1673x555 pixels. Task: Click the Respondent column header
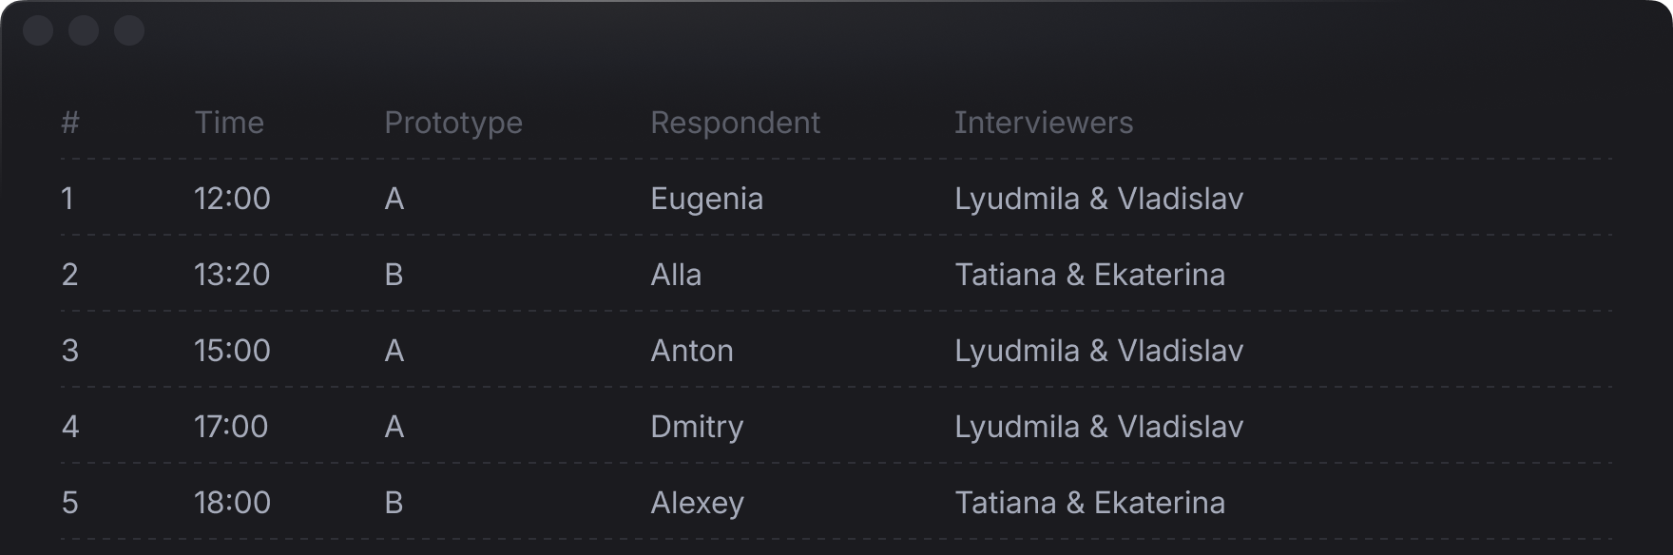click(735, 123)
